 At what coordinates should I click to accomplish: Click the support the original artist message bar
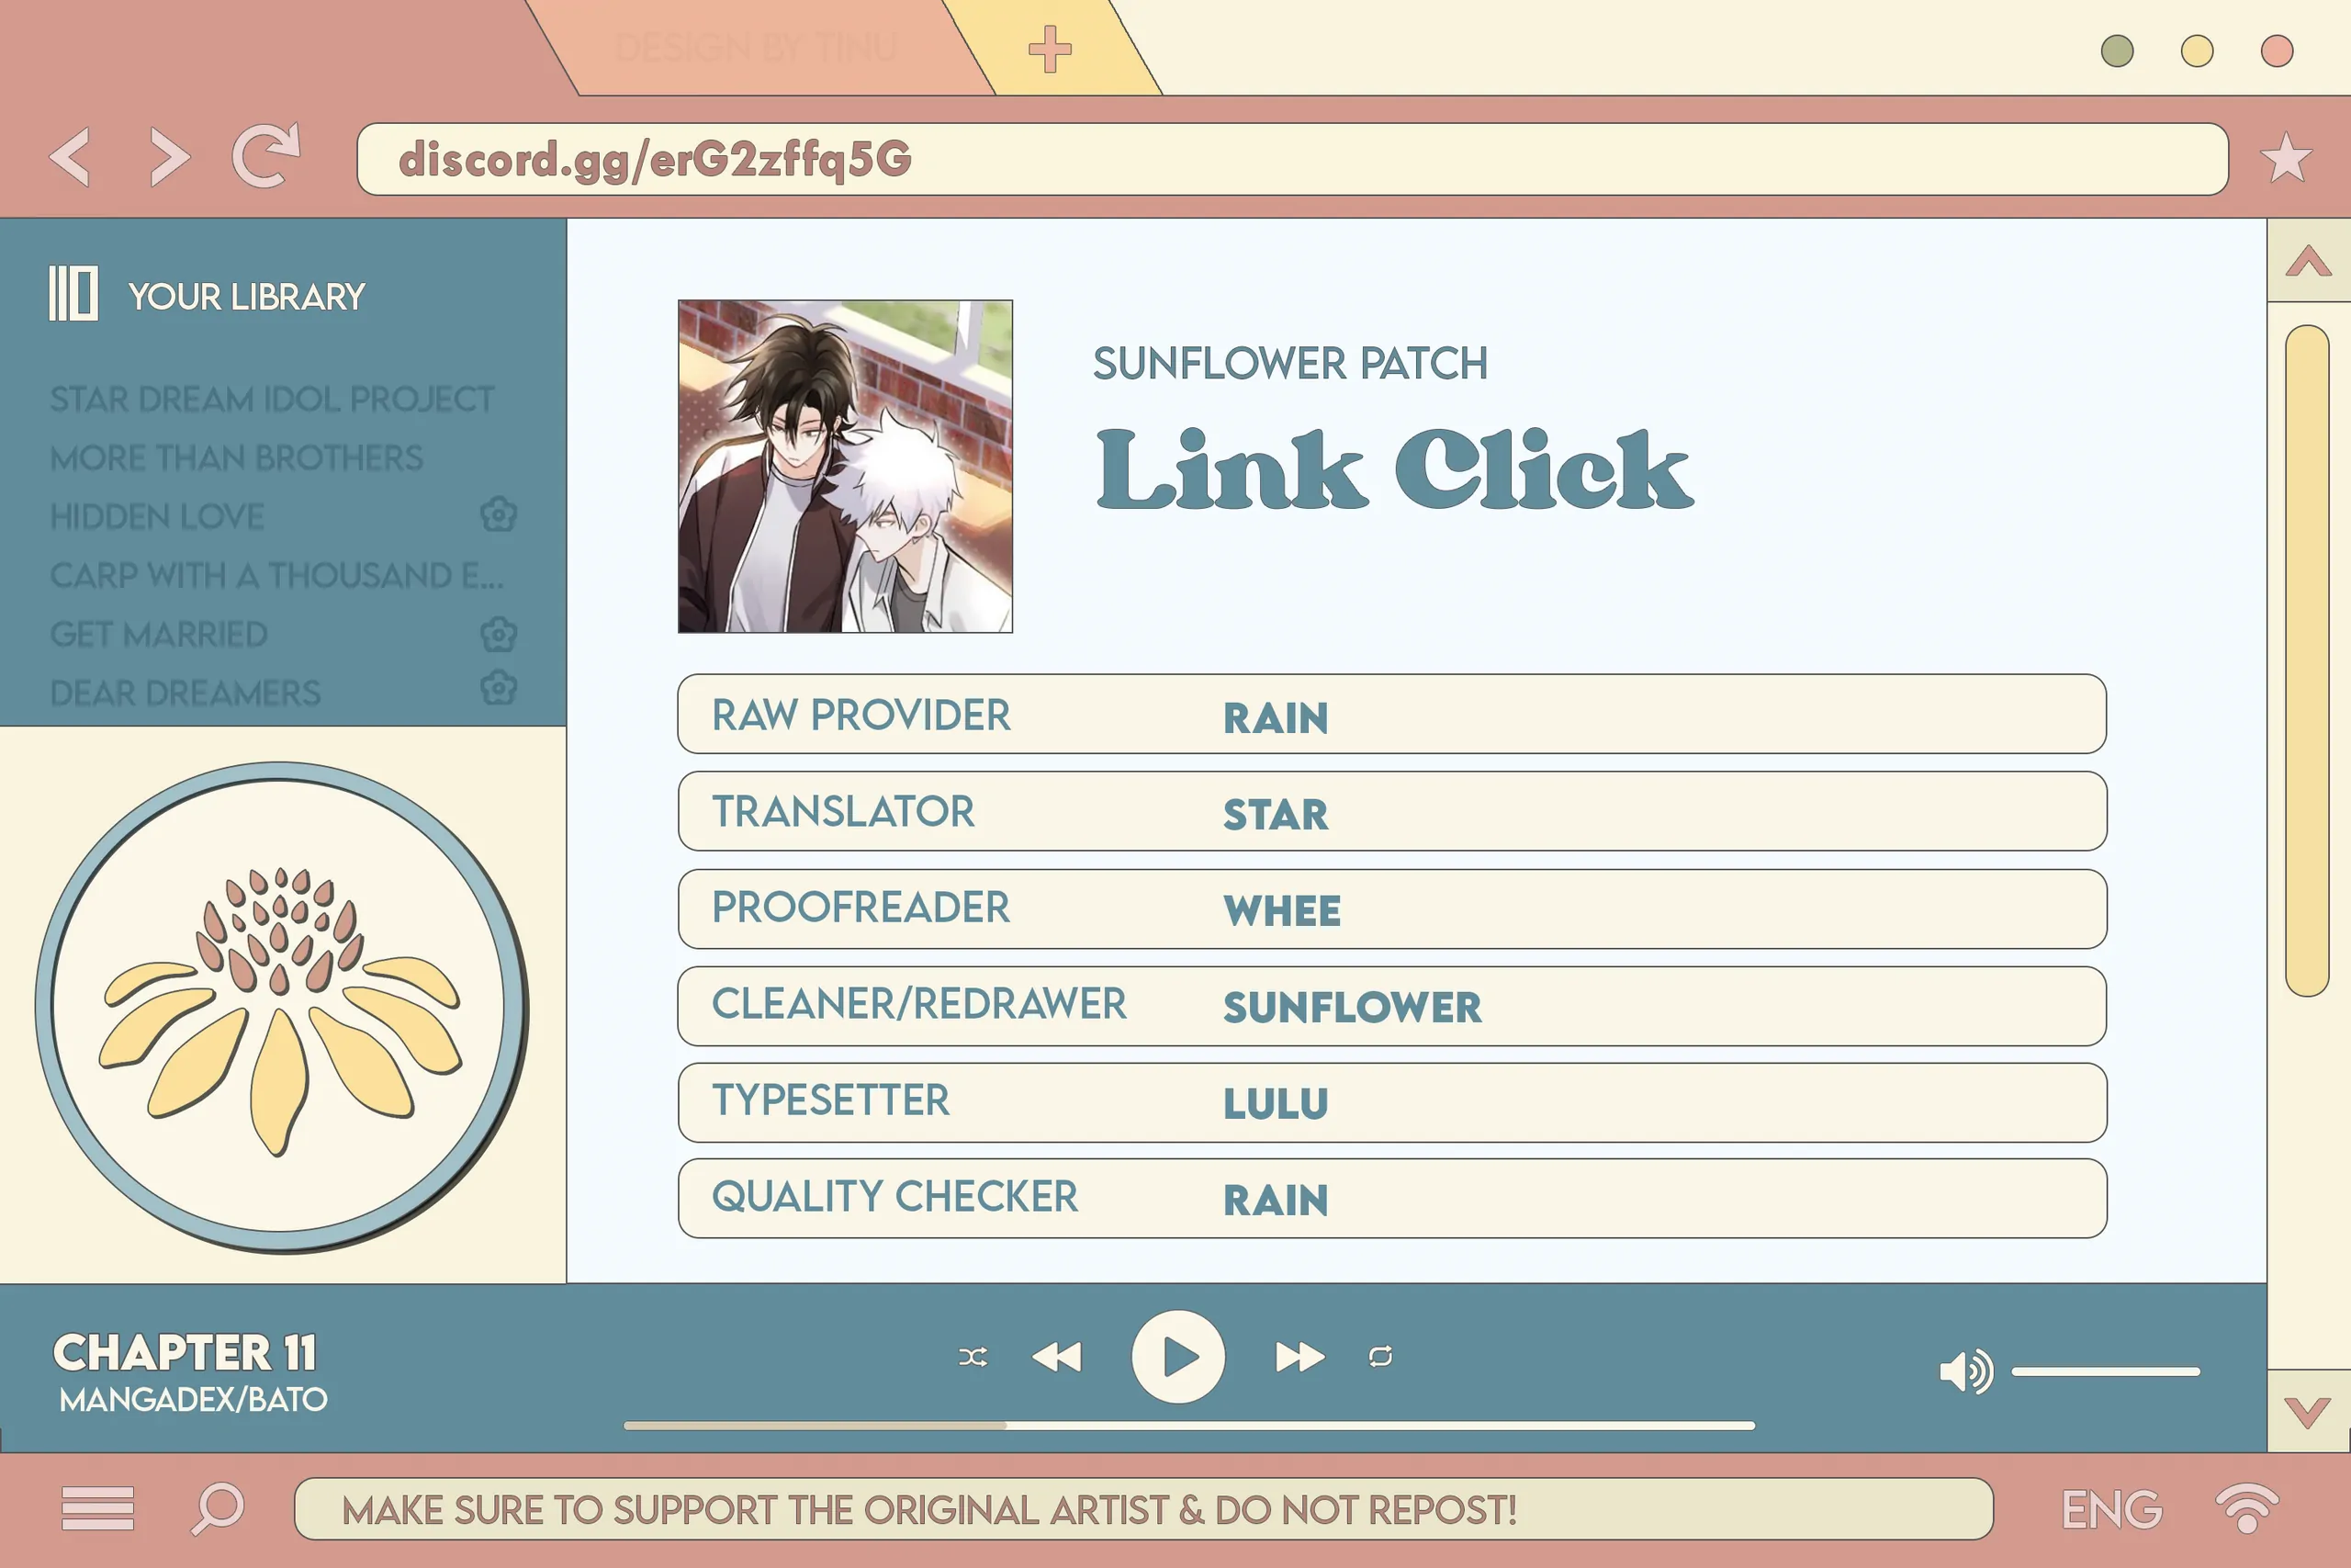point(1143,1509)
